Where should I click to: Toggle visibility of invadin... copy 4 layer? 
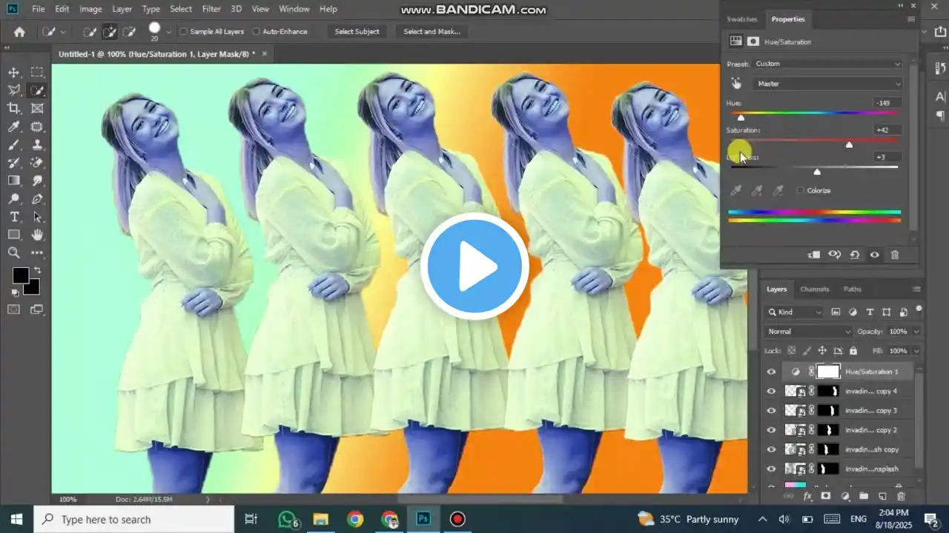[771, 391]
